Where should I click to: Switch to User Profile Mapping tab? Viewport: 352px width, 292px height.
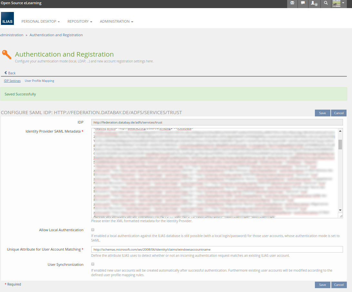point(39,81)
